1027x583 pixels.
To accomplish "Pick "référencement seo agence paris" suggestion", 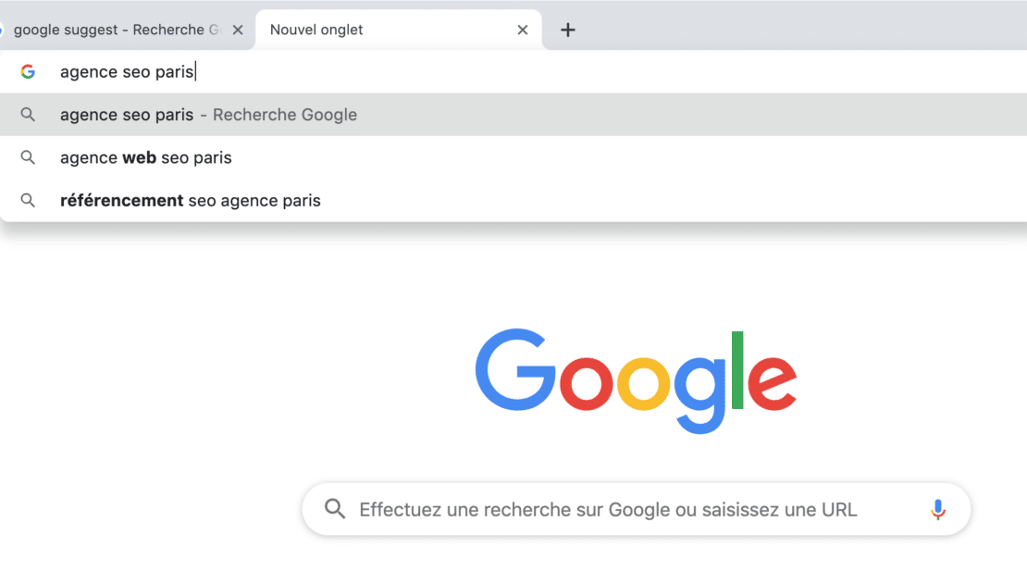I will click(191, 200).
